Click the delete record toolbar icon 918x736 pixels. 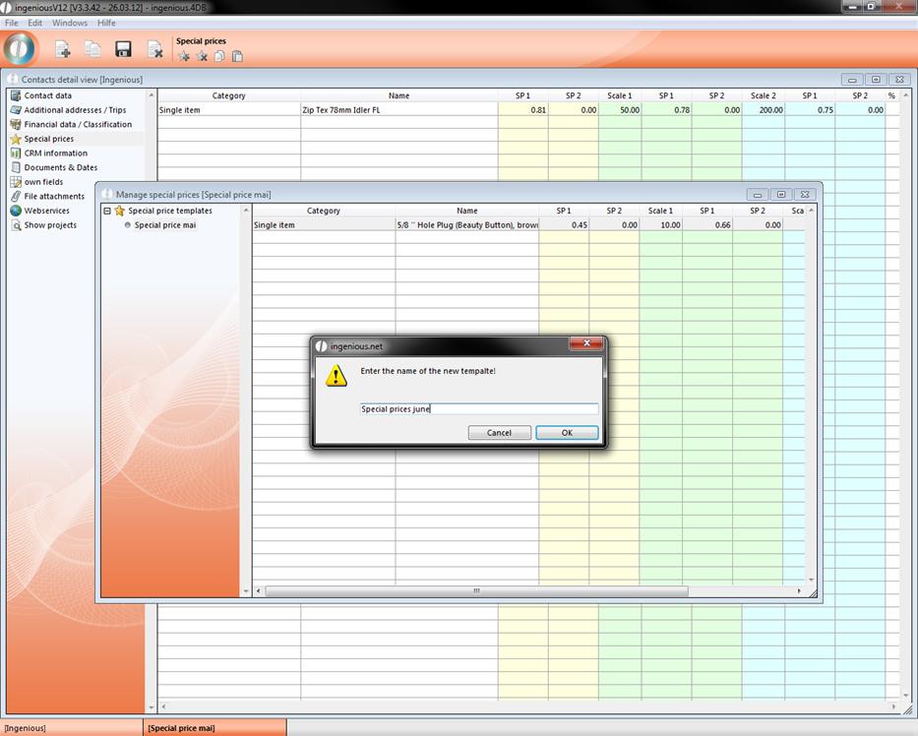point(154,49)
